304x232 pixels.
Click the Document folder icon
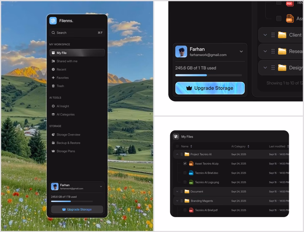tap(187, 191)
